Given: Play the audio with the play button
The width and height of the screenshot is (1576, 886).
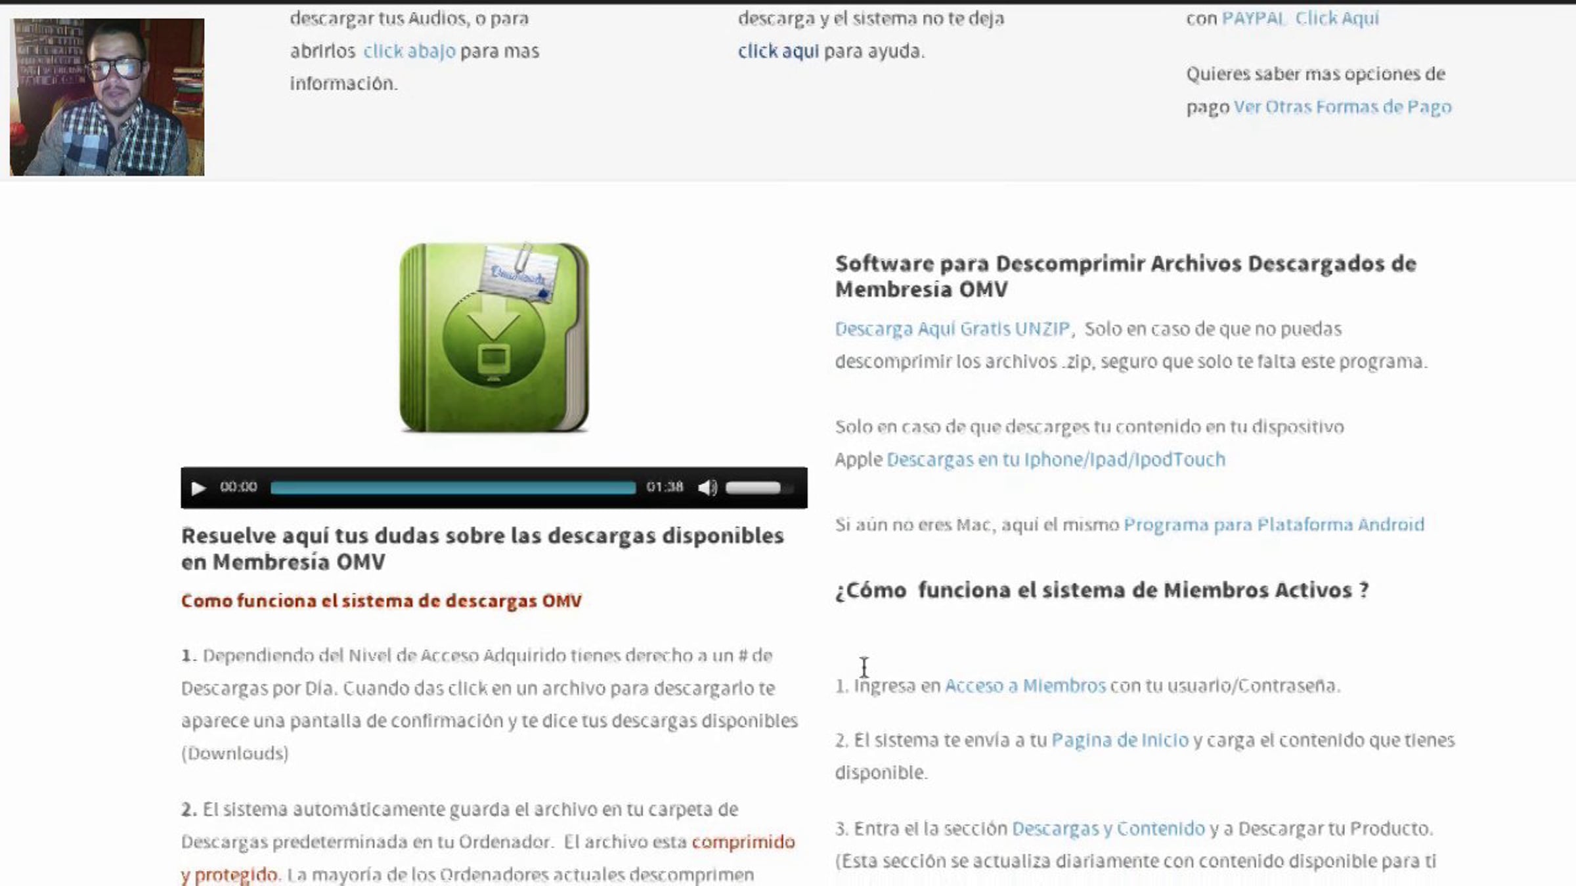Looking at the screenshot, I should [x=198, y=488].
